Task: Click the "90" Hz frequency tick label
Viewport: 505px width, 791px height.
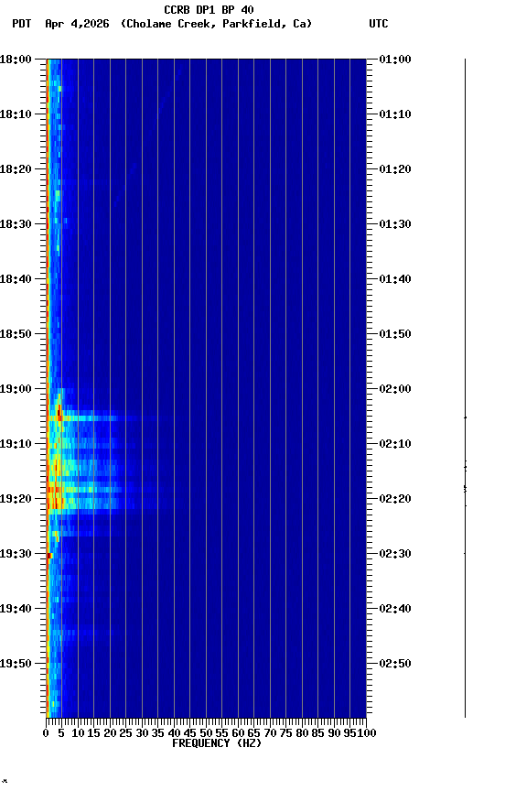Action: pyautogui.click(x=334, y=734)
